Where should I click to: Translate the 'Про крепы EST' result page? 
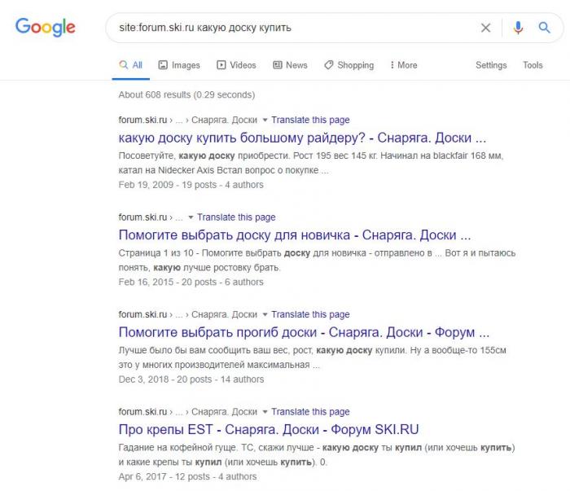click(310, 412)
